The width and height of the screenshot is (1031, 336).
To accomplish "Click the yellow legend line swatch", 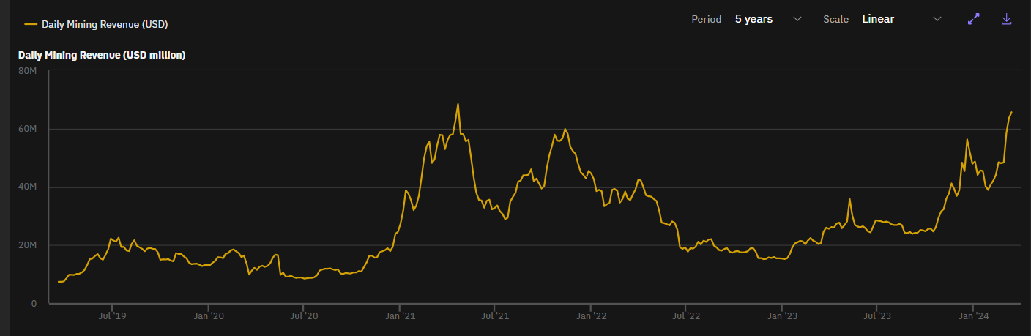I will click(x=31, y=24).
